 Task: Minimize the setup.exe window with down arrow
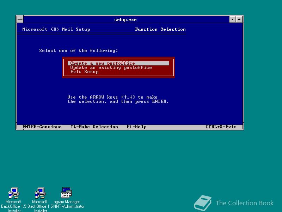[x=232, y=19]
